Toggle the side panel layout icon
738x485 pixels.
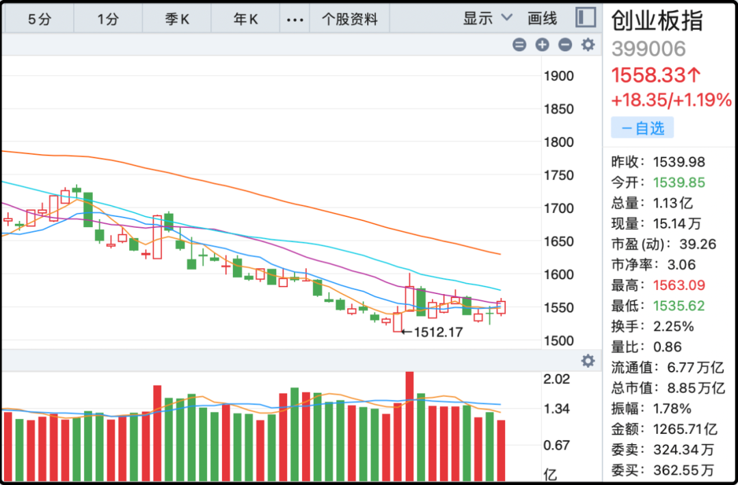pyautogui.click(x=585, y=18)
